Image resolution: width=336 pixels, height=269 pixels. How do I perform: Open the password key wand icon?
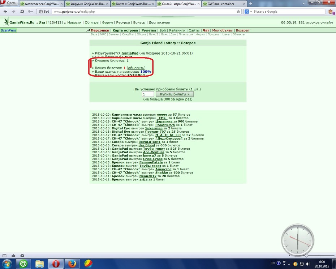tap(30, 12)
